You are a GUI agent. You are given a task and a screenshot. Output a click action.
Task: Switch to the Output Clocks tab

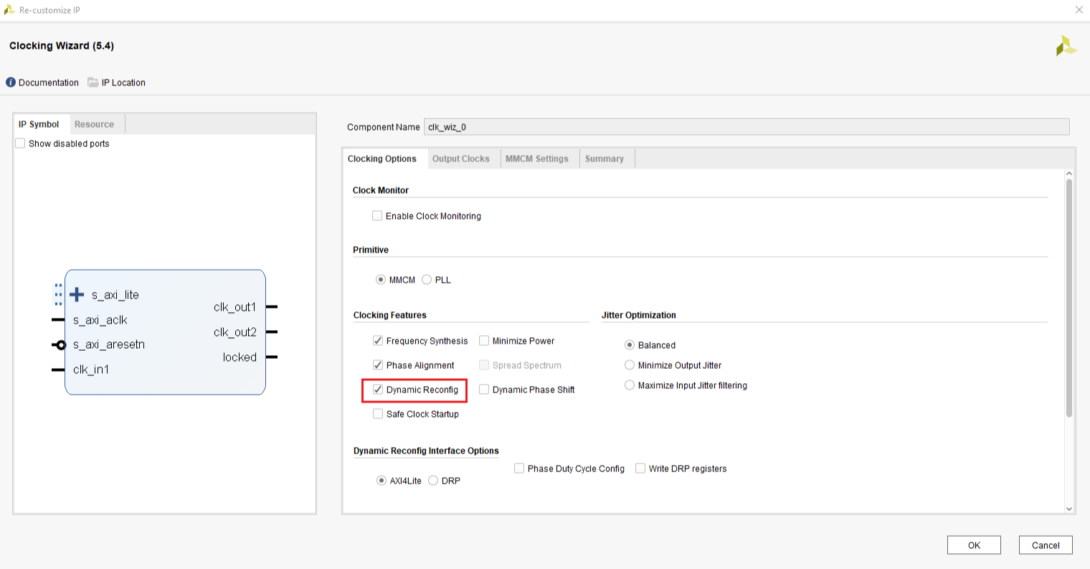pyautogui.click(x=461, y=158)
